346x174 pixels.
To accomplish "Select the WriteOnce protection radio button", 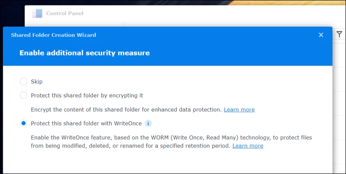I will point(24,123).
